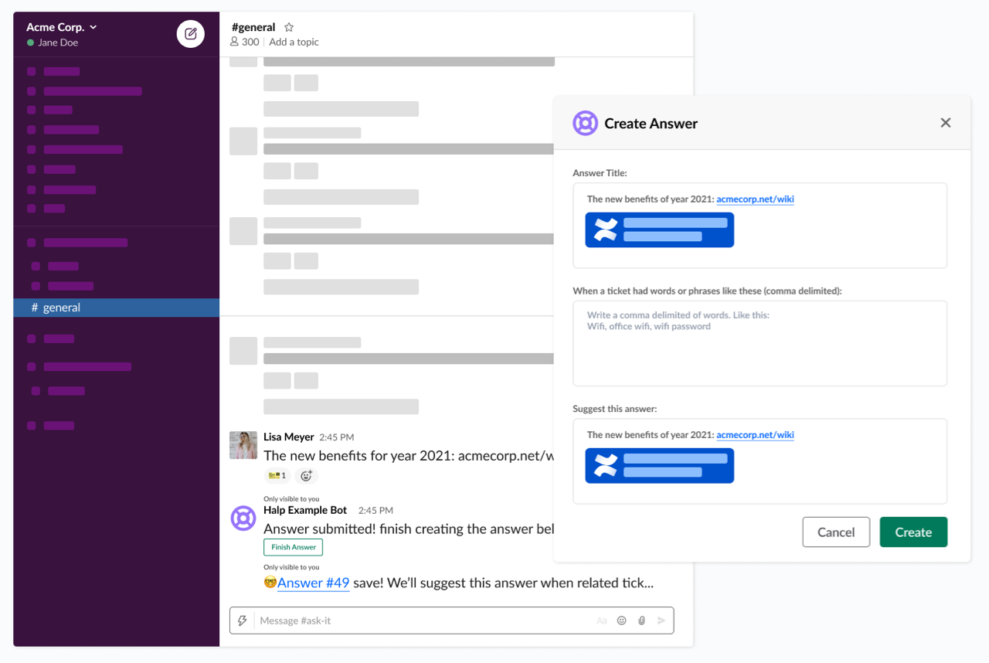Screen dimensions: 989x663
Task: Toggle the existing emoji reaction with count 1
Action: click(x=276, y=476)
